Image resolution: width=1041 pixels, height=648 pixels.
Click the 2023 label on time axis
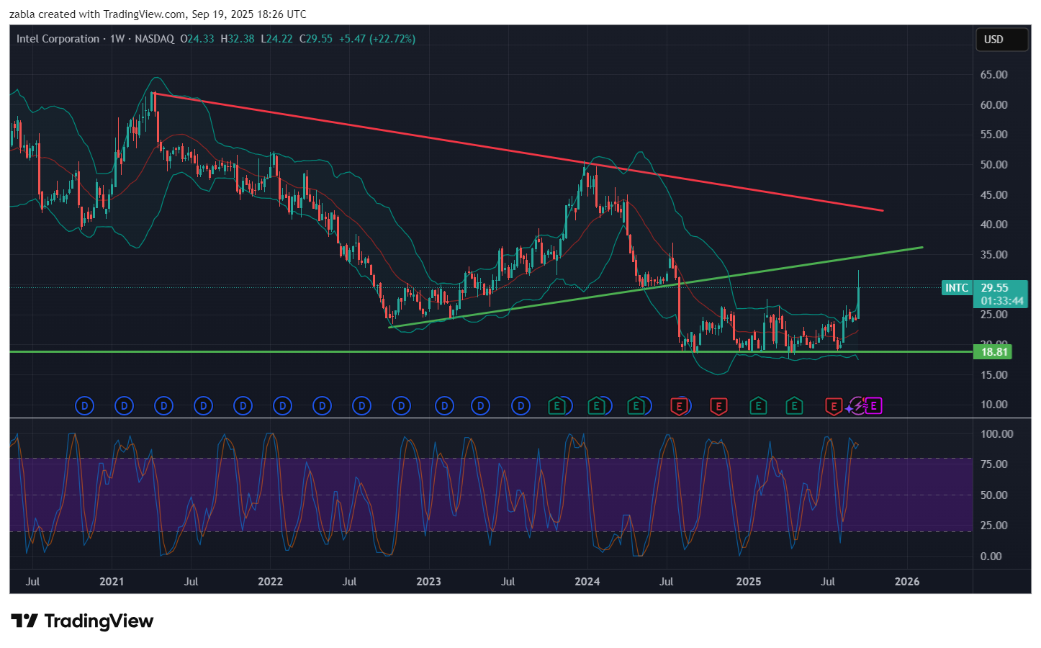pyautogui.click(x=428, y=582)
